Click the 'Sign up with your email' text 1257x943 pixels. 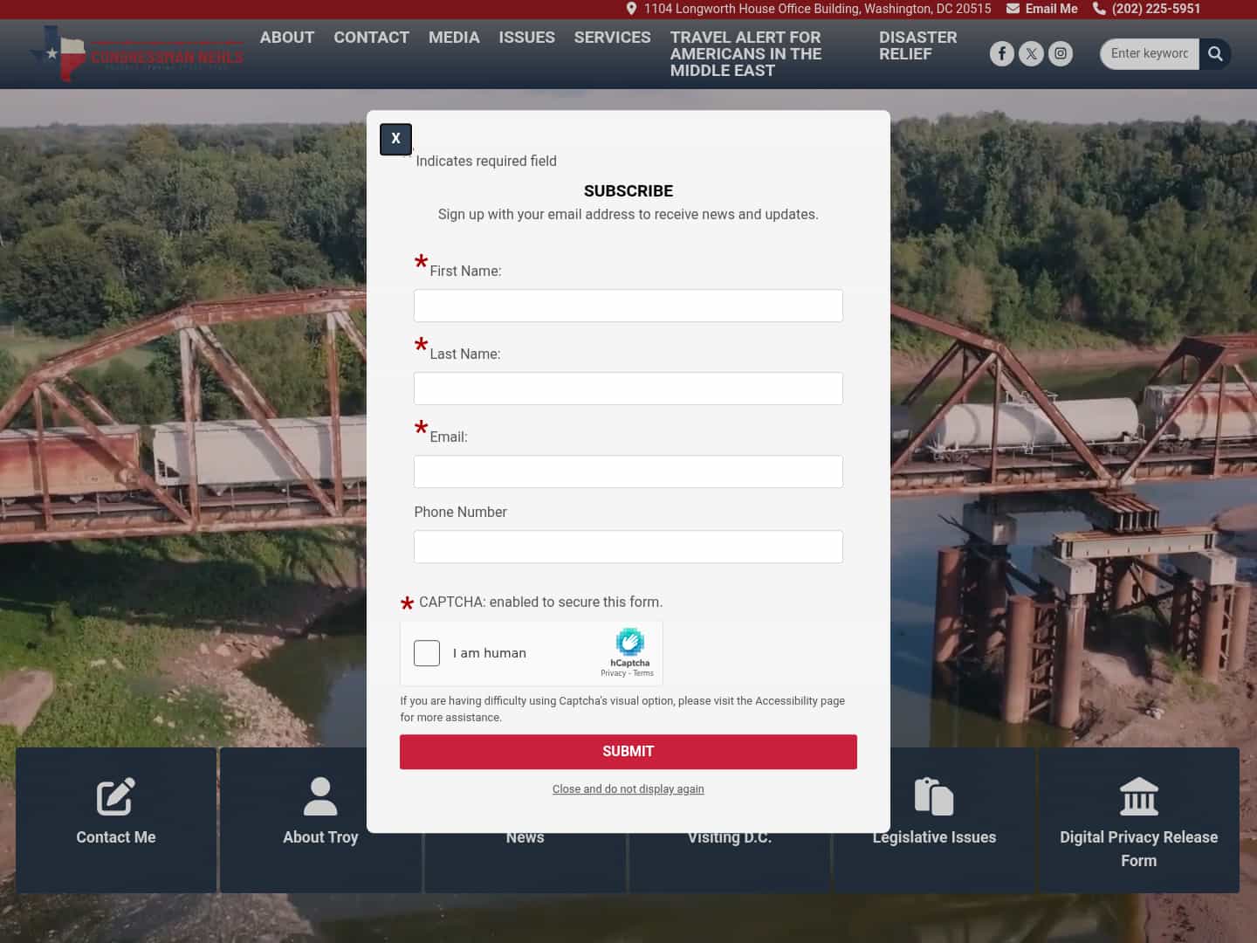[x=628, y=215]
